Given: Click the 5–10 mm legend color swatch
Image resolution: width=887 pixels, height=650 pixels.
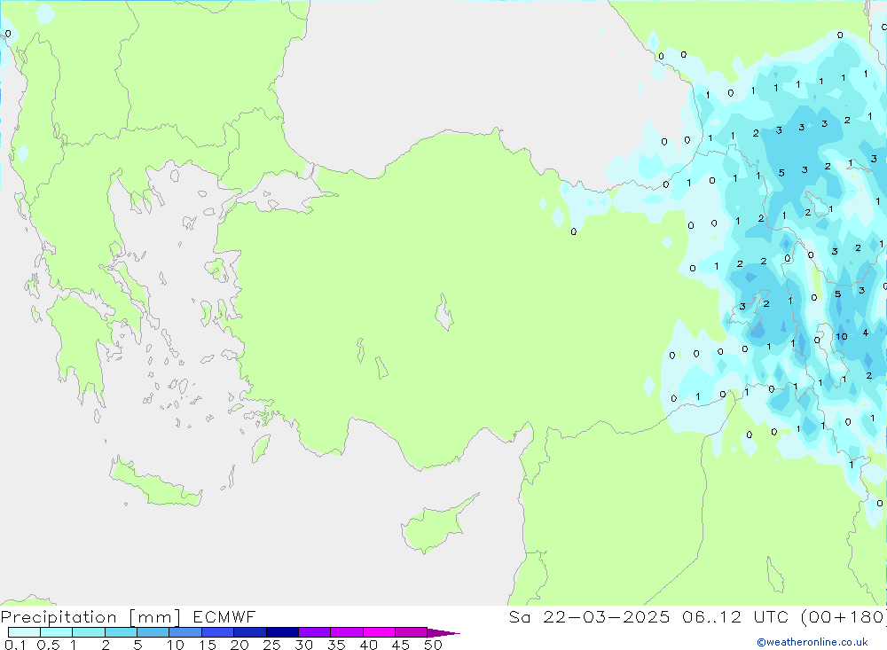Looking at the screenshot, I should tap(153, 632).
